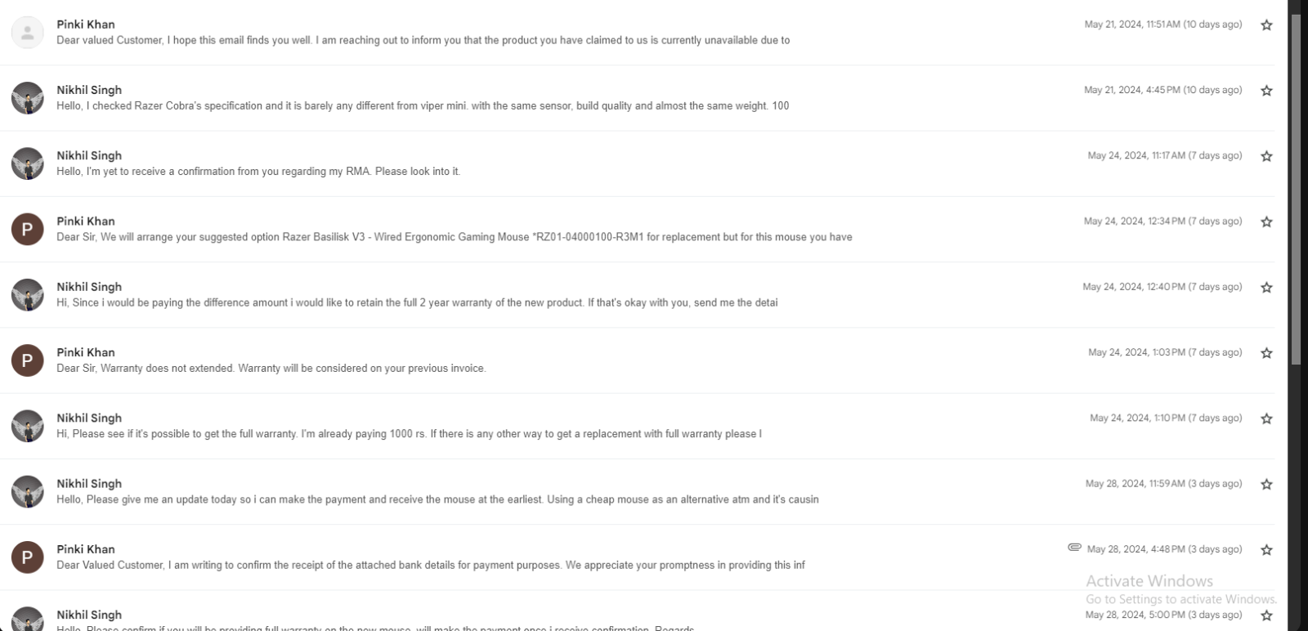Click the brown P avatar on Basilisk email
1308x631 pixels.
(x=27, y=230)
